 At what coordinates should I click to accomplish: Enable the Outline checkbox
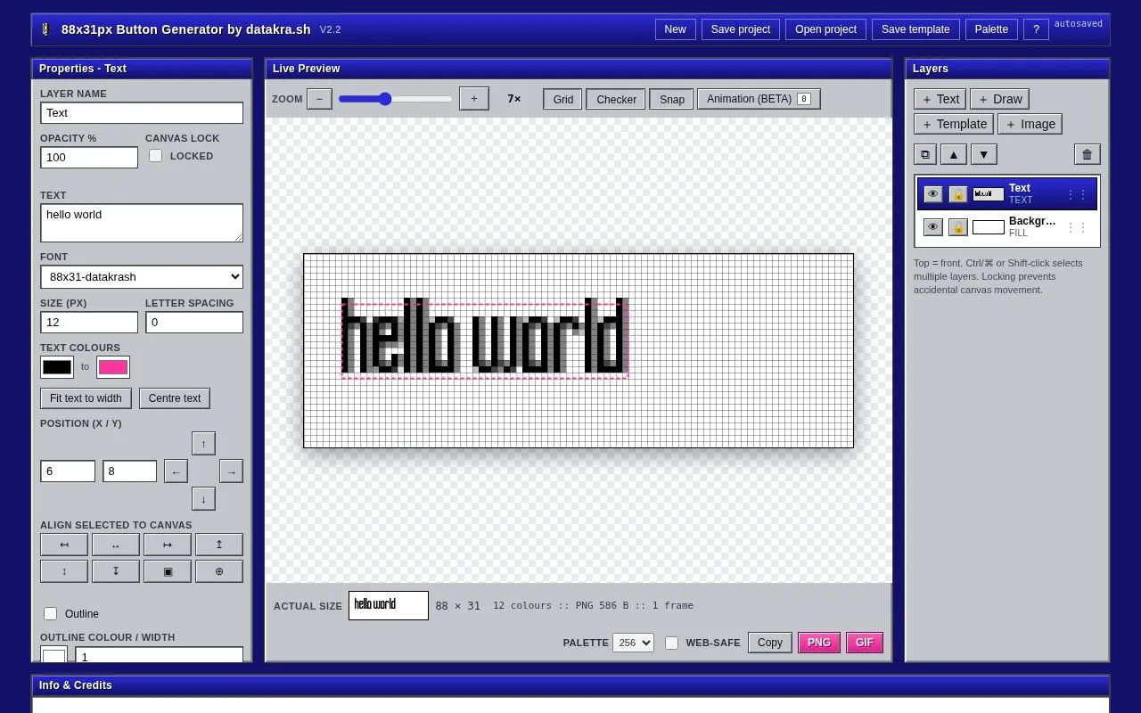pyautogui.click(x=51, y=614)
